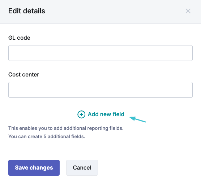The height and width of the screenshot is (184, 201).
Task: Click the blank space below the fields notice
Action: (100, 144)
